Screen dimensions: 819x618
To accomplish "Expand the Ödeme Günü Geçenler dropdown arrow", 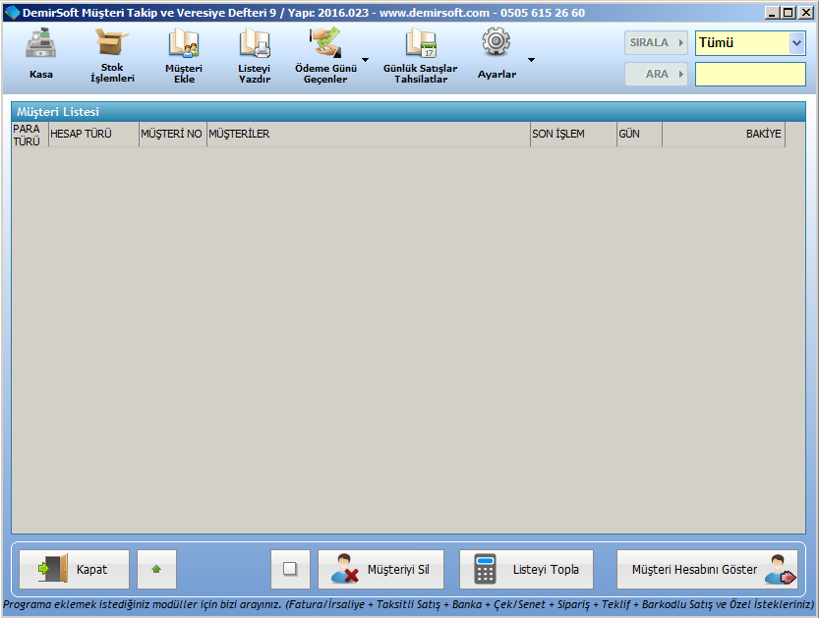I will click(x=366, y=60).
